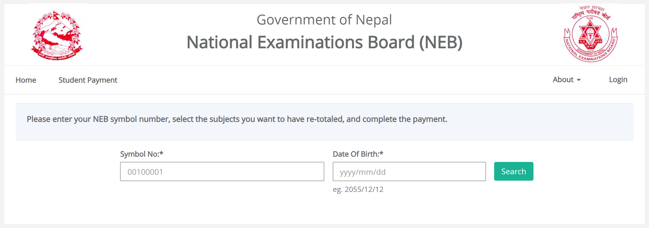Click the caret arrow next to About
Viewport: 649px width, 228px height.
579,80
